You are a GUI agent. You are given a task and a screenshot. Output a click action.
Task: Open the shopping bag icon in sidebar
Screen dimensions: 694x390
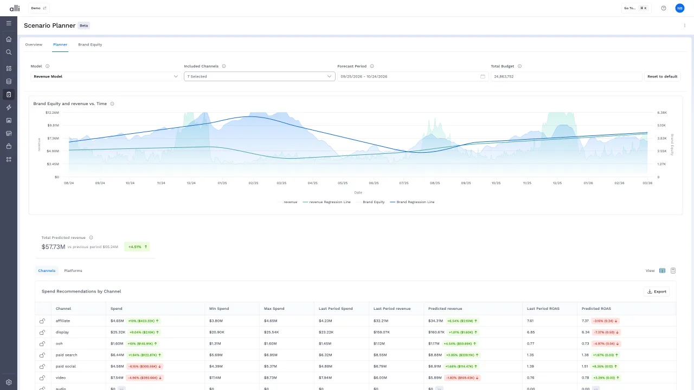pyautogui.click(x=9, y=146)
